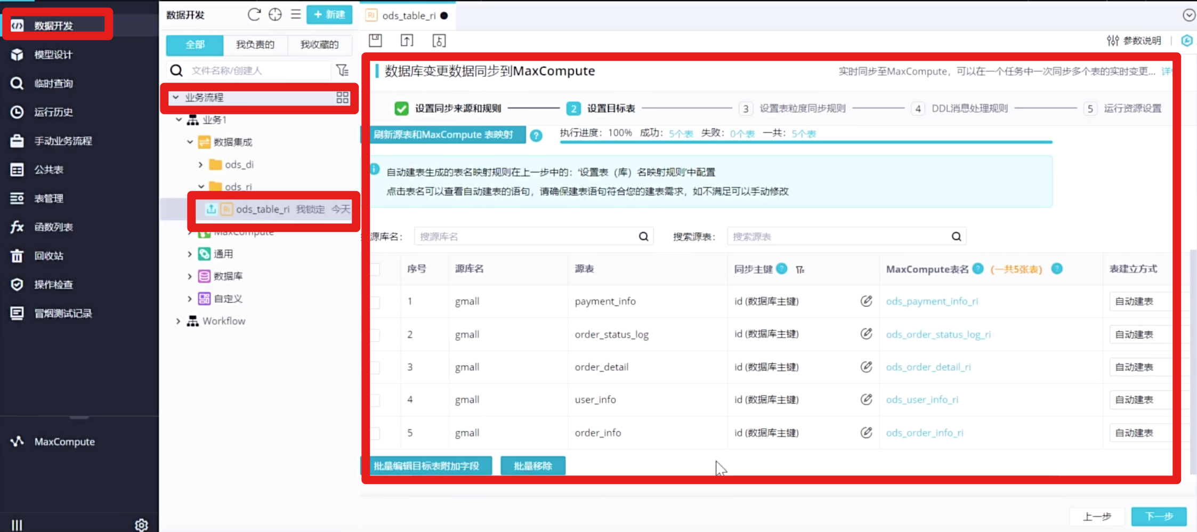The height and width of the screenshot is (532, 1197).
Task: Click the refresh icon in 数据开发 panel
Action: tap(254, 14)
